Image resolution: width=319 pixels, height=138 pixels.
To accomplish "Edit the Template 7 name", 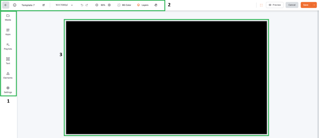I will [x=44, y=5].
